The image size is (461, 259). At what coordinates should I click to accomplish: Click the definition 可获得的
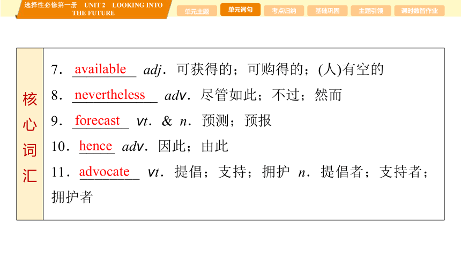[x=204, y=70]
